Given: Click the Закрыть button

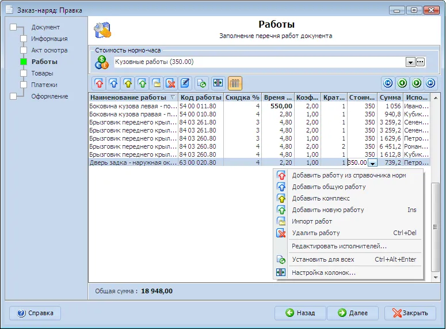Looking at the screenshot, I should coord(410,313).
